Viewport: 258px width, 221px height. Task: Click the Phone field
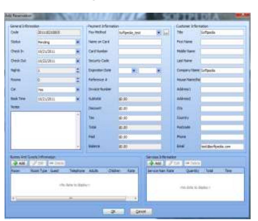pos(222,137)
